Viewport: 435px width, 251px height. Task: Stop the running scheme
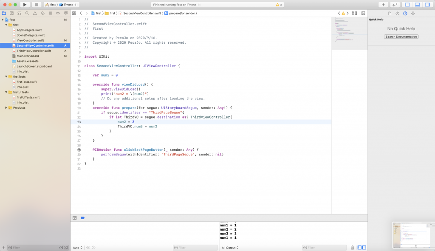37,4
